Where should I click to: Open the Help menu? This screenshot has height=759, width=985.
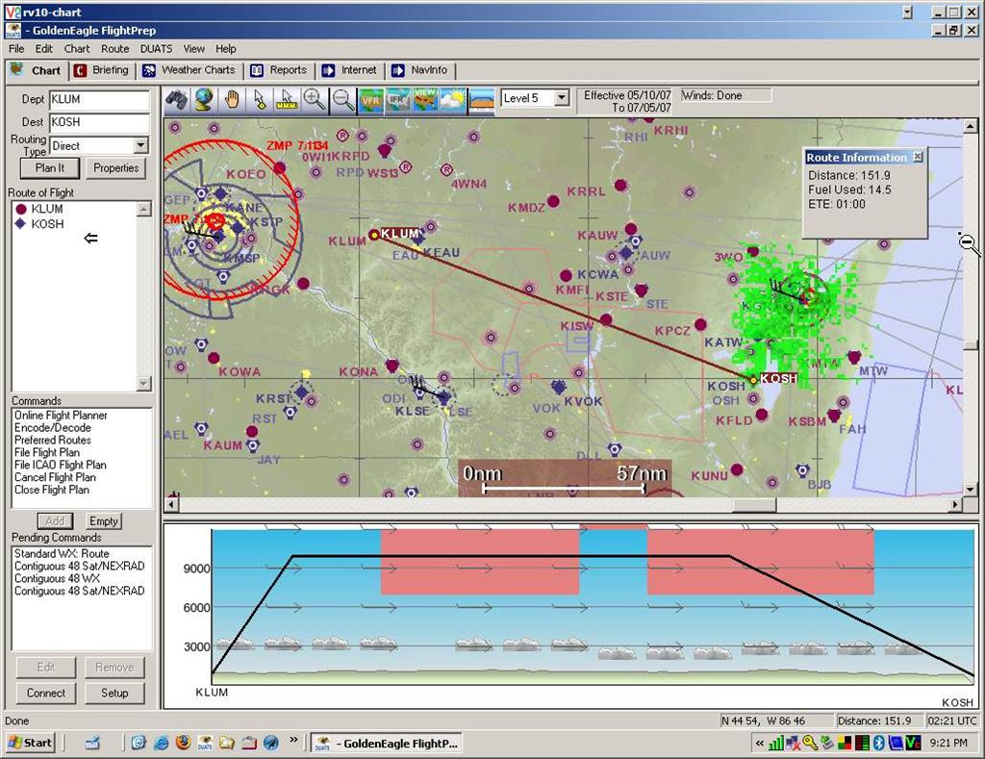pyautogui.click(x=225, y=48)
